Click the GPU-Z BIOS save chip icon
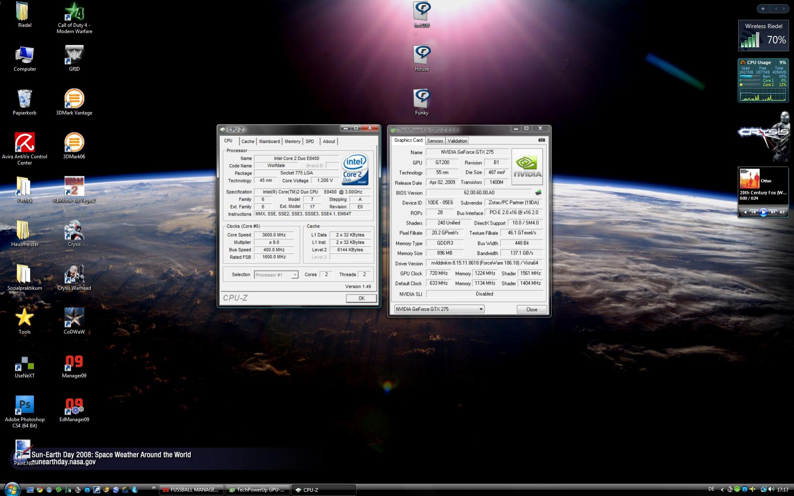 [x=538, y=192]
